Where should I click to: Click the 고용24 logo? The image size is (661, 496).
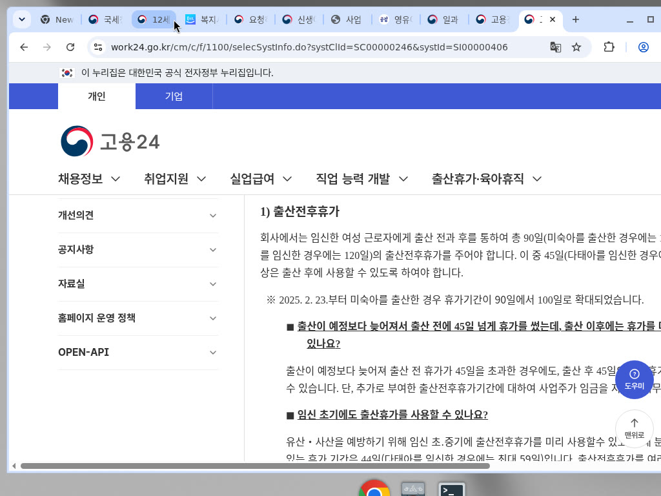[x=110, y=141]
